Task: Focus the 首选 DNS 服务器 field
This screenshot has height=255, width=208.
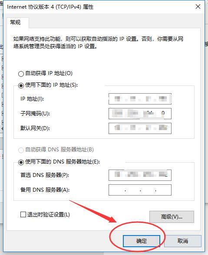Action: (140, 175)
